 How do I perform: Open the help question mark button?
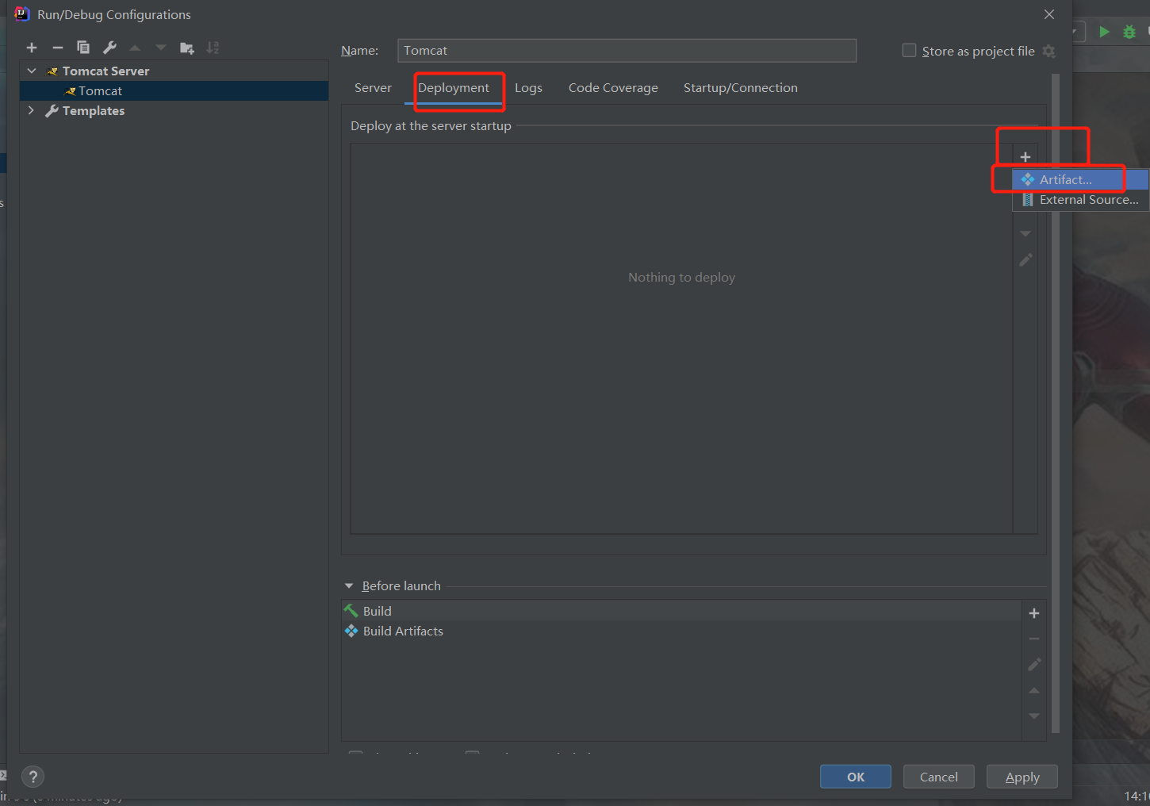[33, 777]
